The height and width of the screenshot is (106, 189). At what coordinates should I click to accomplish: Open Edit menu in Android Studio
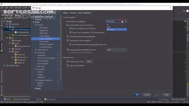pos(6,8)
